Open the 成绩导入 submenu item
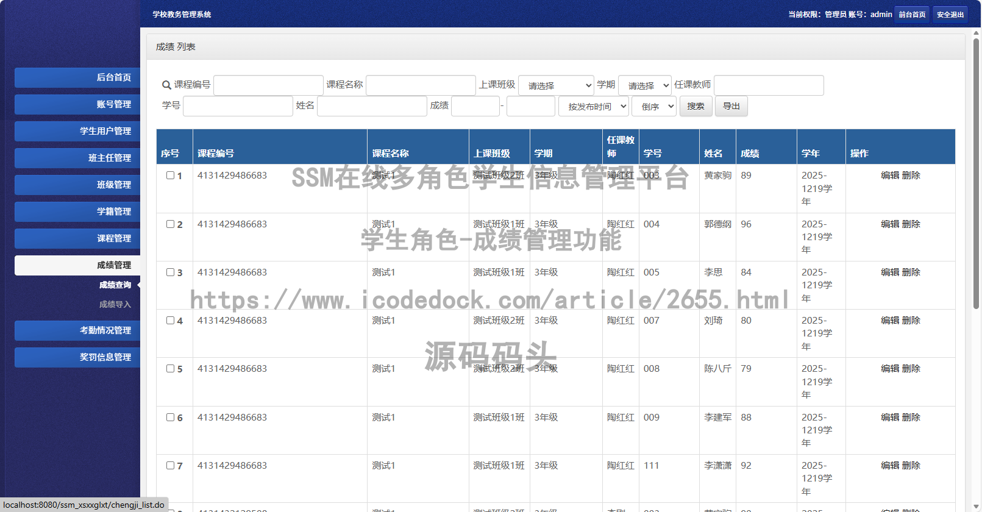Viewport: 982px width, 512px height. [x=115, y=304]
